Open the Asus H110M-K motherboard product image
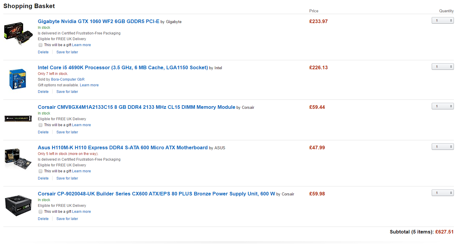The image size is (462, 244). point(18,159)
